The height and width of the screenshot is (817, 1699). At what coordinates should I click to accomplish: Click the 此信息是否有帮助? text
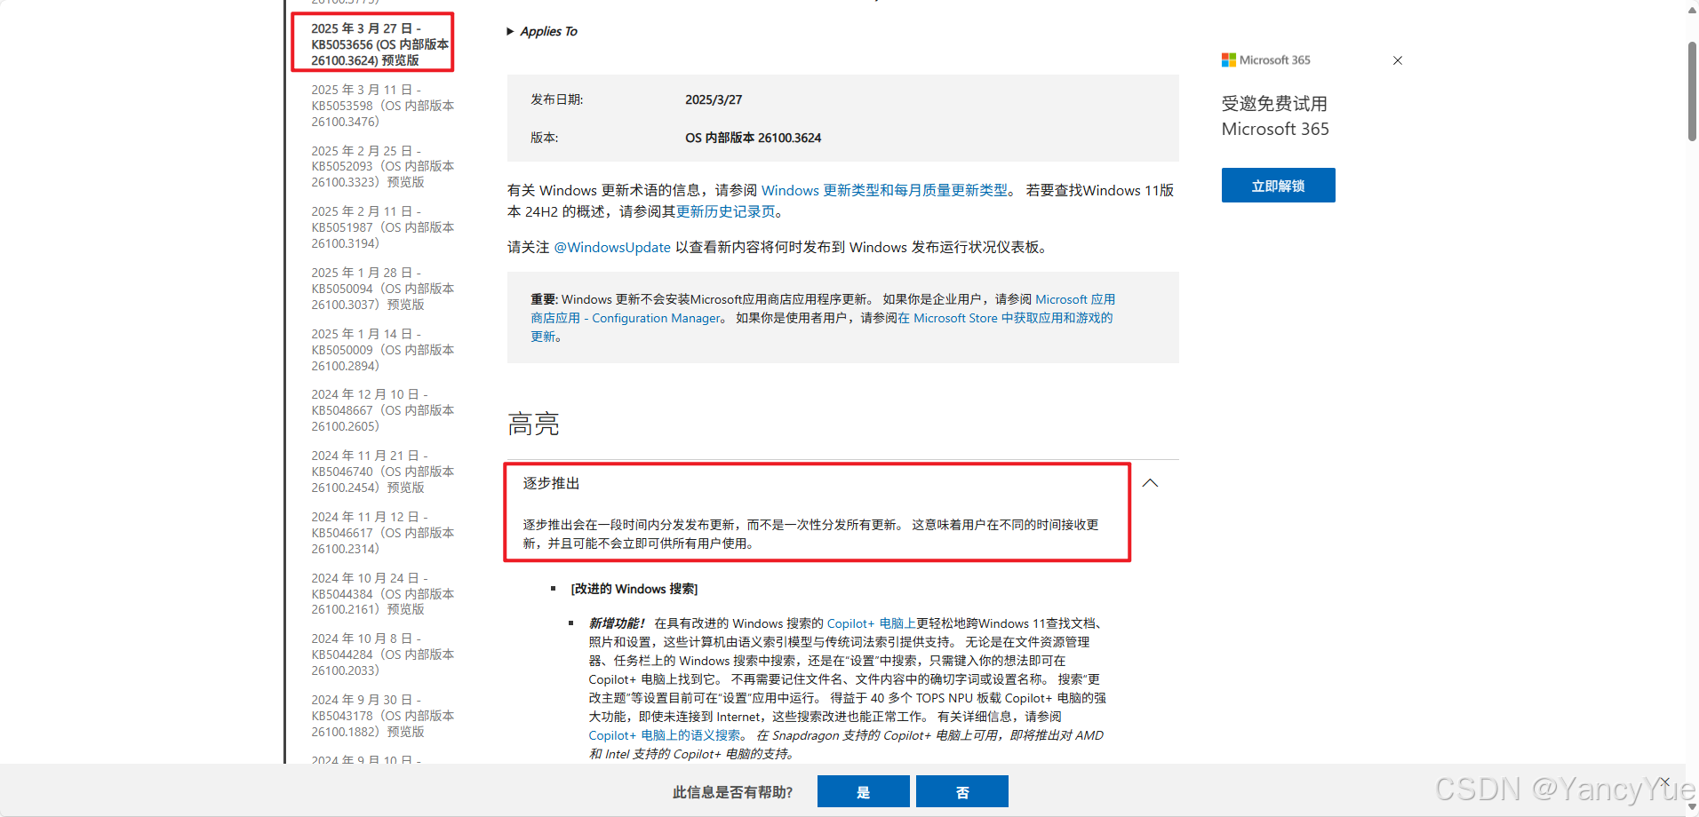coord(732,792)
